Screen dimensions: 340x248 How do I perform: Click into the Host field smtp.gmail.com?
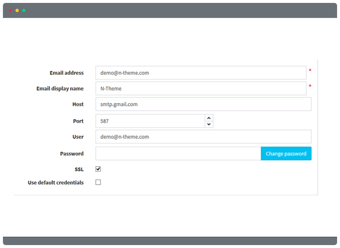point(203,104)
